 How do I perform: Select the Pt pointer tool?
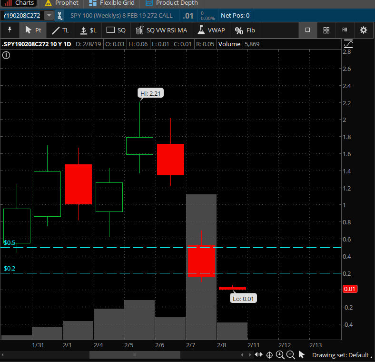click(33, 30)
